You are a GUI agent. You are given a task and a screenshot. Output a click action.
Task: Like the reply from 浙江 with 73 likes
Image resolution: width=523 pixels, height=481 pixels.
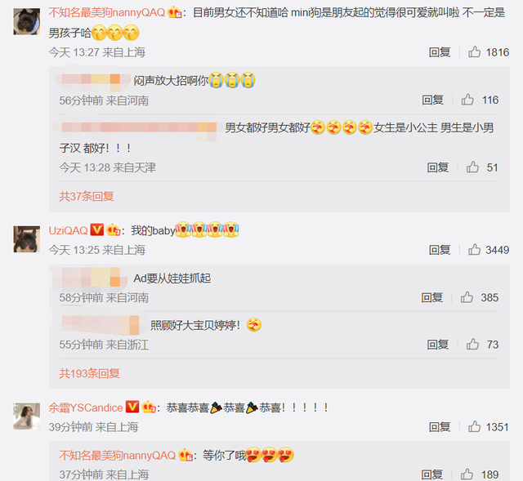pyautogui.click(x=472, y=344)
